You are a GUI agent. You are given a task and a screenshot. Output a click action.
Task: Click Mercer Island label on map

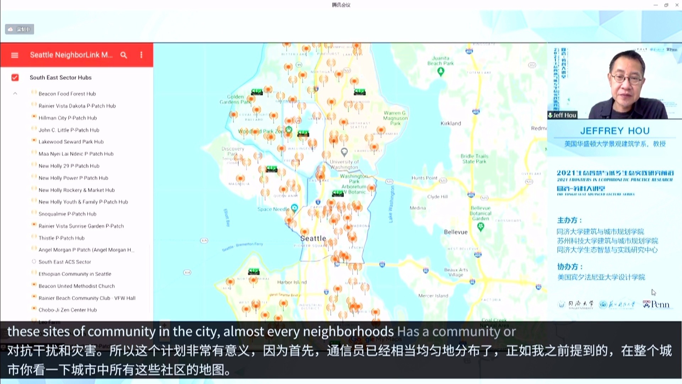click(x=433, y=296)
